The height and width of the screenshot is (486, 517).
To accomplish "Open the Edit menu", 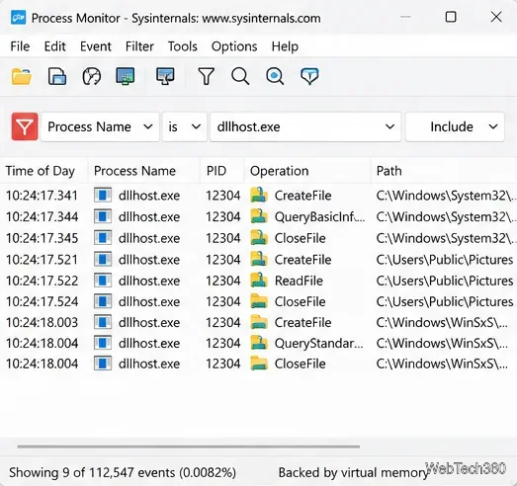I will (x=55, y=46).
